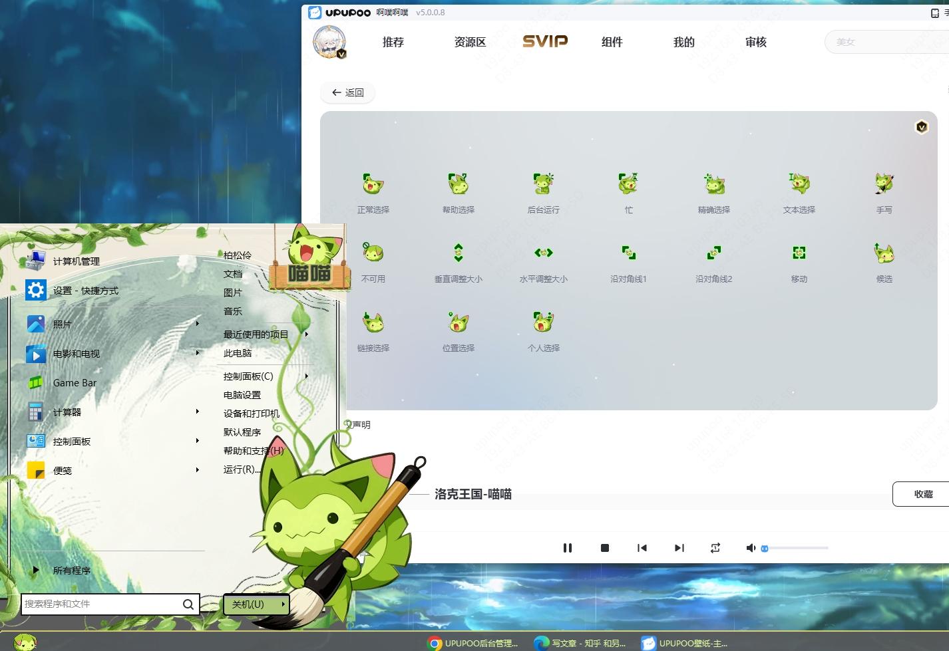Select the 垂直调整大小 cursor icon
This screenshot has height=651, width=949.
point(458,253)
